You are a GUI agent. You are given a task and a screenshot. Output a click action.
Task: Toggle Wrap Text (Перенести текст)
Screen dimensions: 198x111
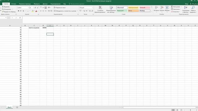[x=60, y=8]
